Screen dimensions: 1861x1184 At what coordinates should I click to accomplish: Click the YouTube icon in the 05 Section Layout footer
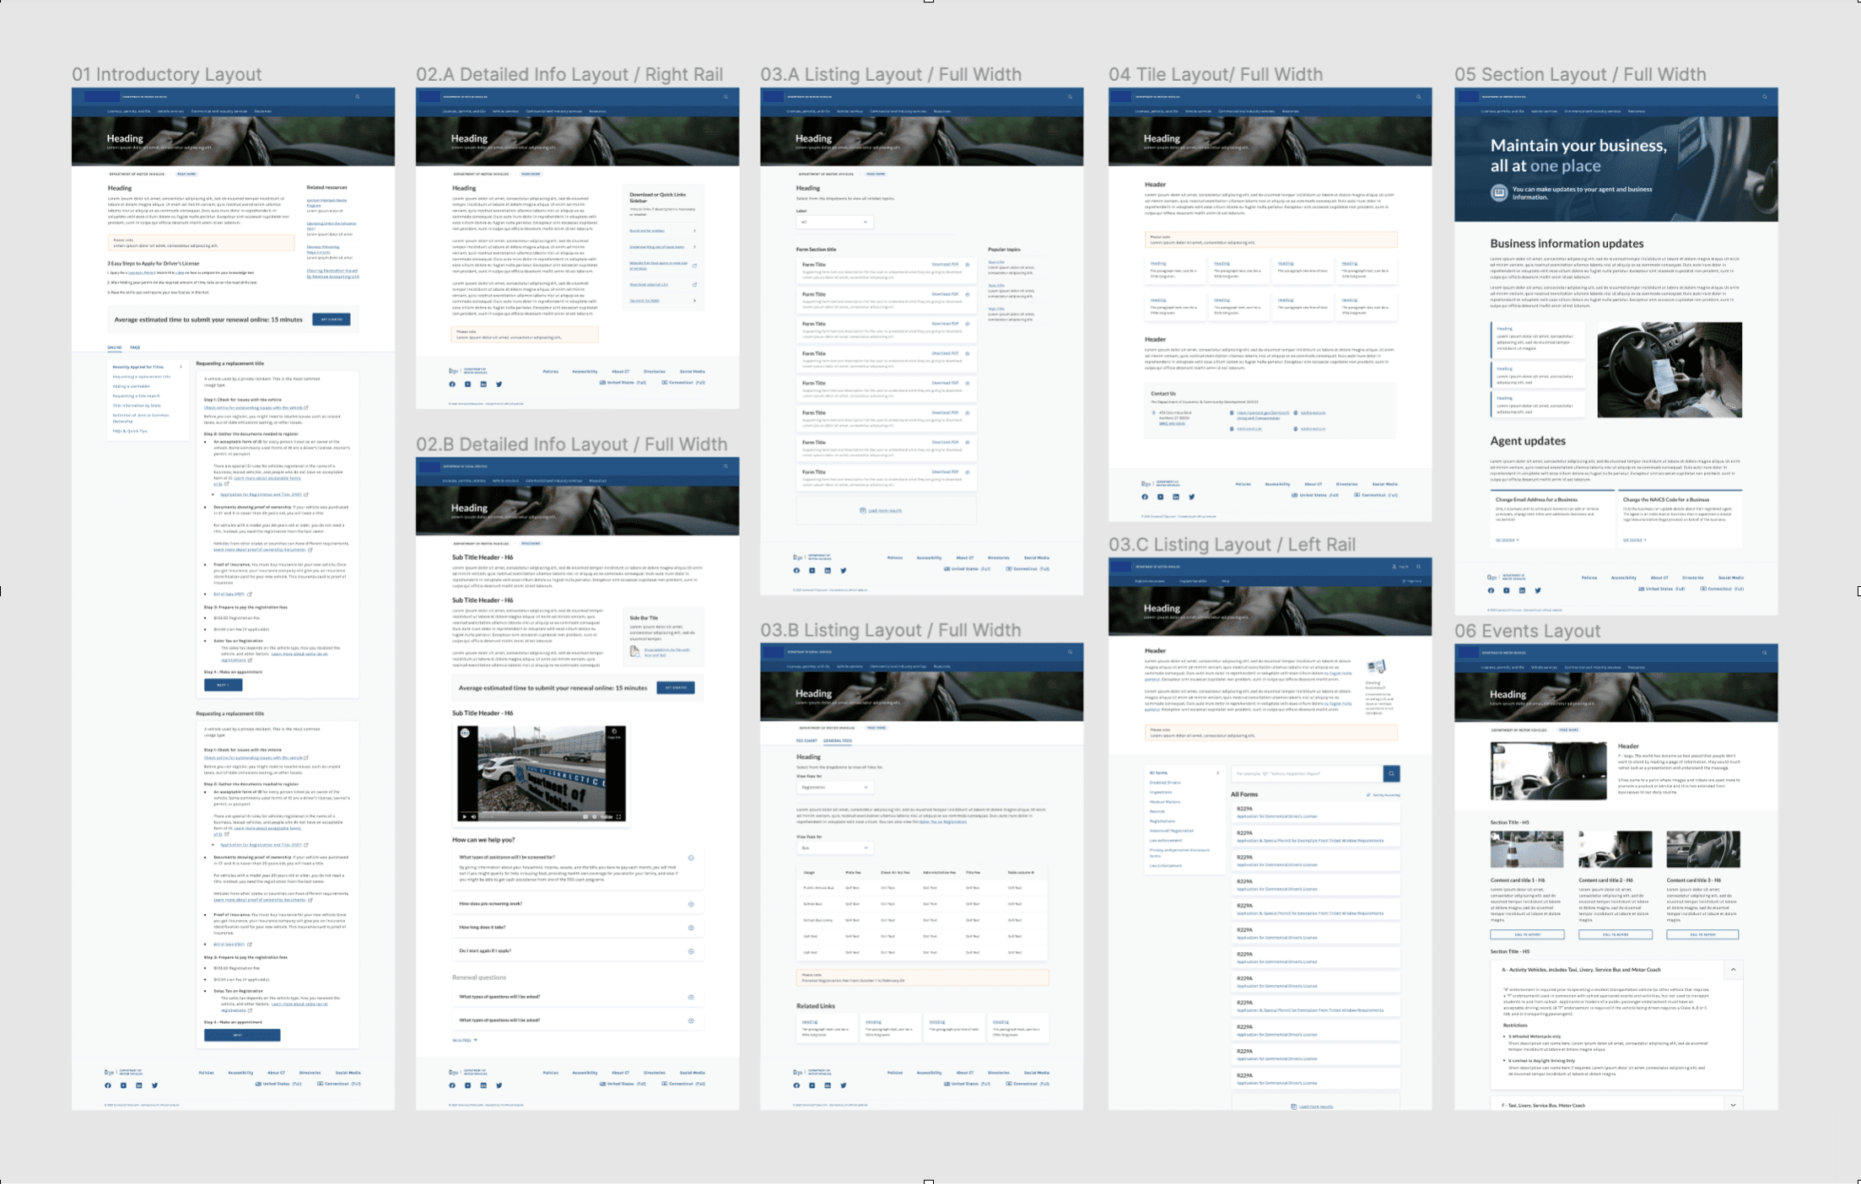click(1506, 590)
